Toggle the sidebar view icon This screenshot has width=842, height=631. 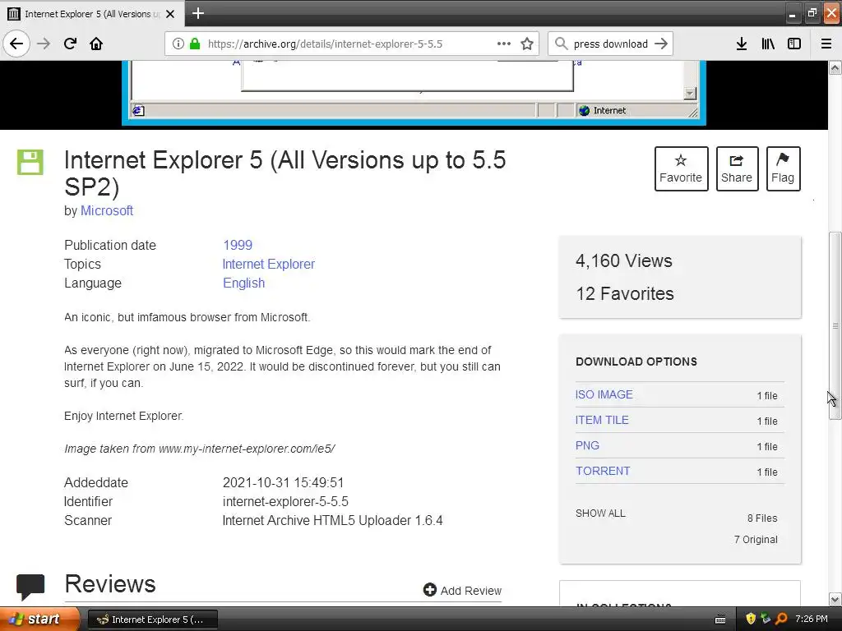(794, 44)
